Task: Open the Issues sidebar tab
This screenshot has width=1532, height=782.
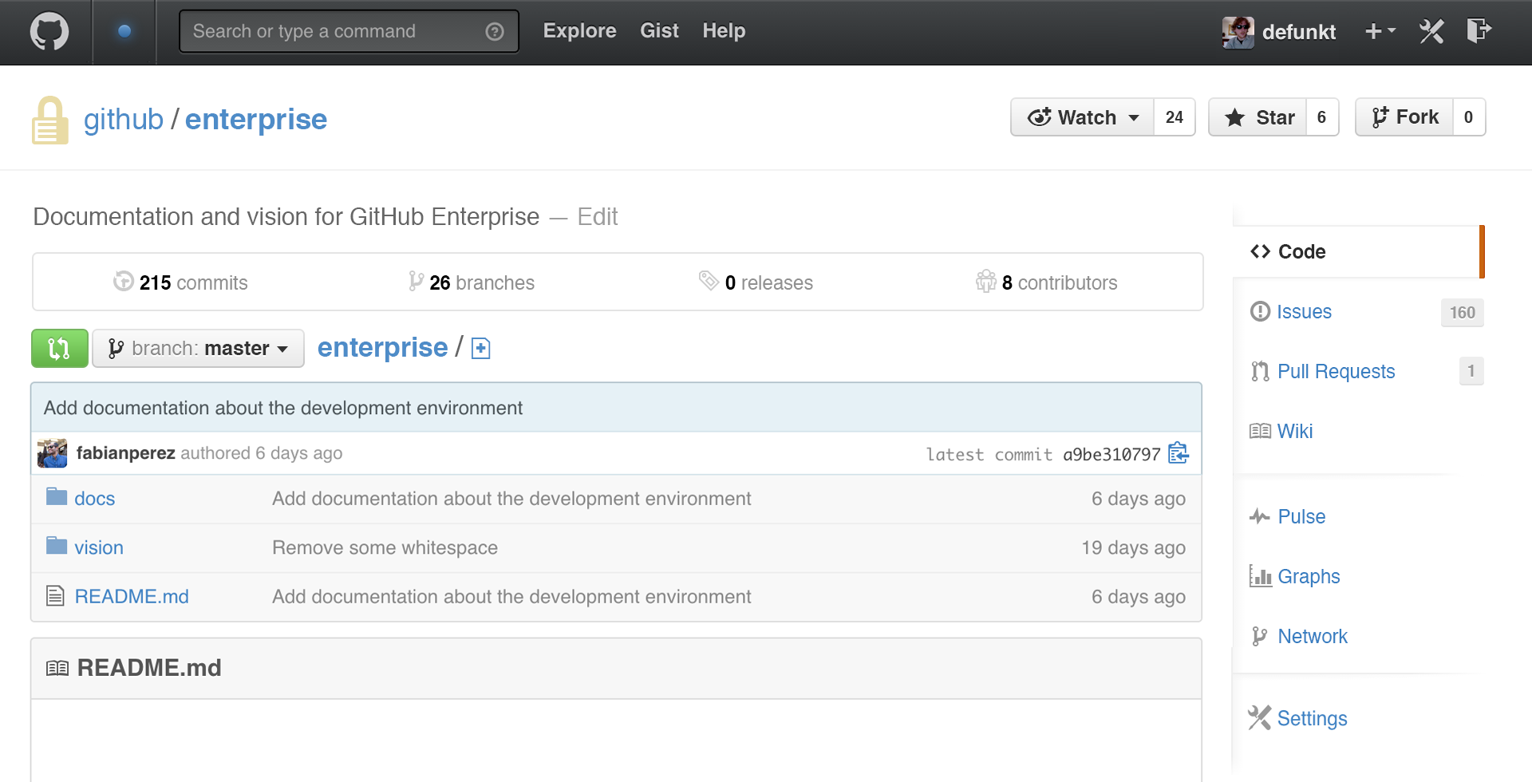Action: point(1304,312)
